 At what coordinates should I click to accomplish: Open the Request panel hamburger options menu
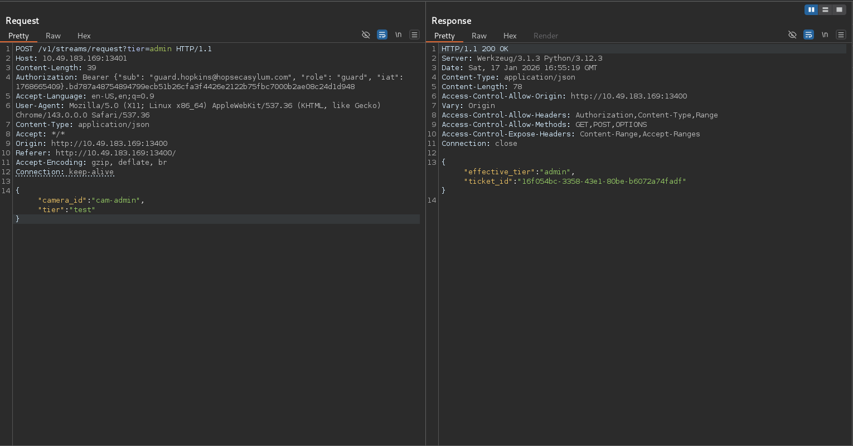[414, 35]
